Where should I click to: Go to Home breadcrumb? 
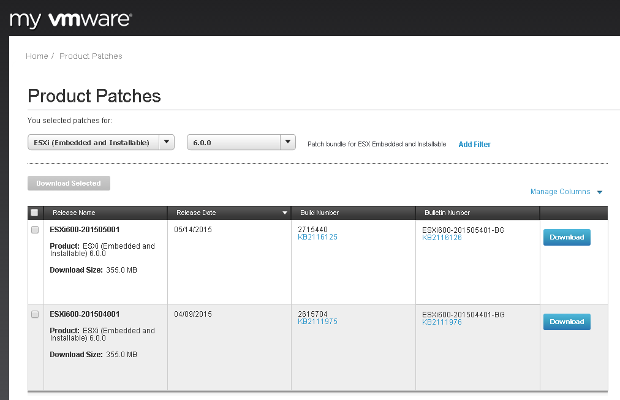[x=37, y=56]
